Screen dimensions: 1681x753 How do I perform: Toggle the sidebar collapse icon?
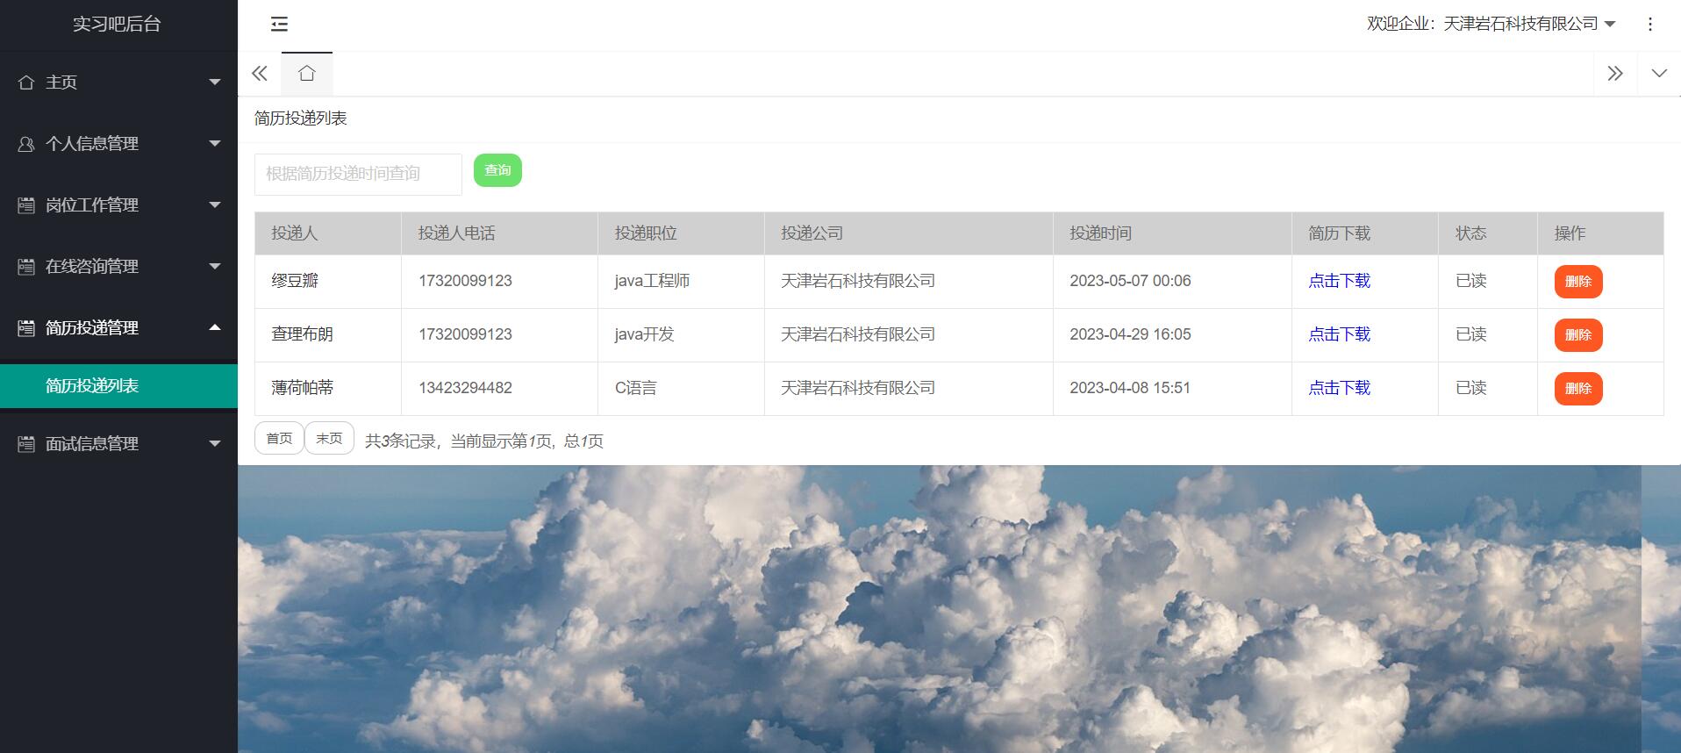coord(279,24)
